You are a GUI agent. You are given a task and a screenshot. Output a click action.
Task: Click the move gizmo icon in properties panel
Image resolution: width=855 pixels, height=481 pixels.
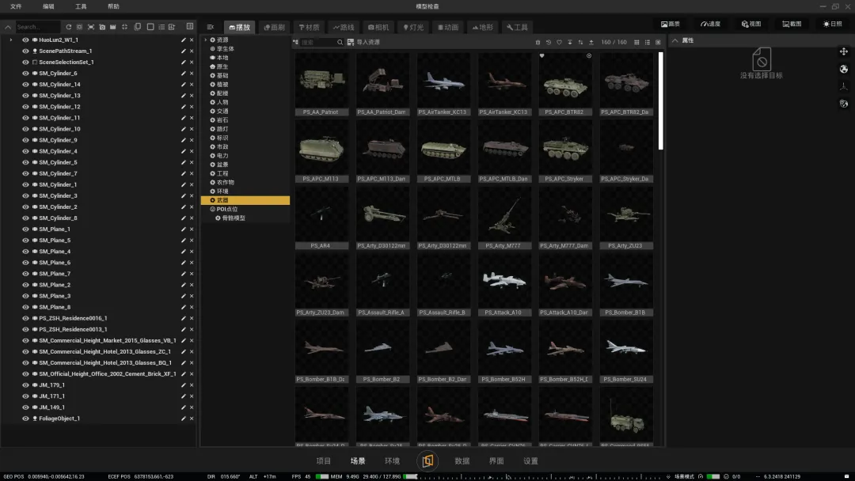[x=844, y=51]
